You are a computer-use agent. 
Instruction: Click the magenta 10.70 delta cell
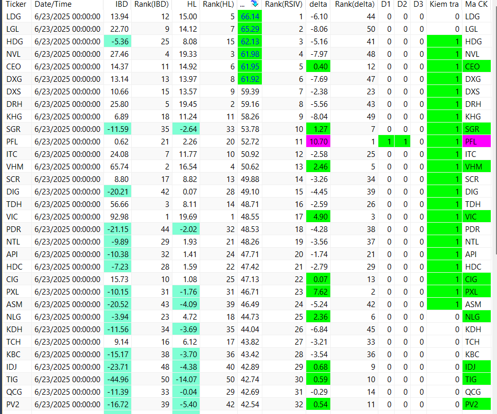point(318,142)
